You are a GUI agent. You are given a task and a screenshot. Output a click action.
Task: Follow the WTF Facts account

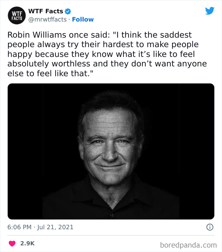coord(83,20)
